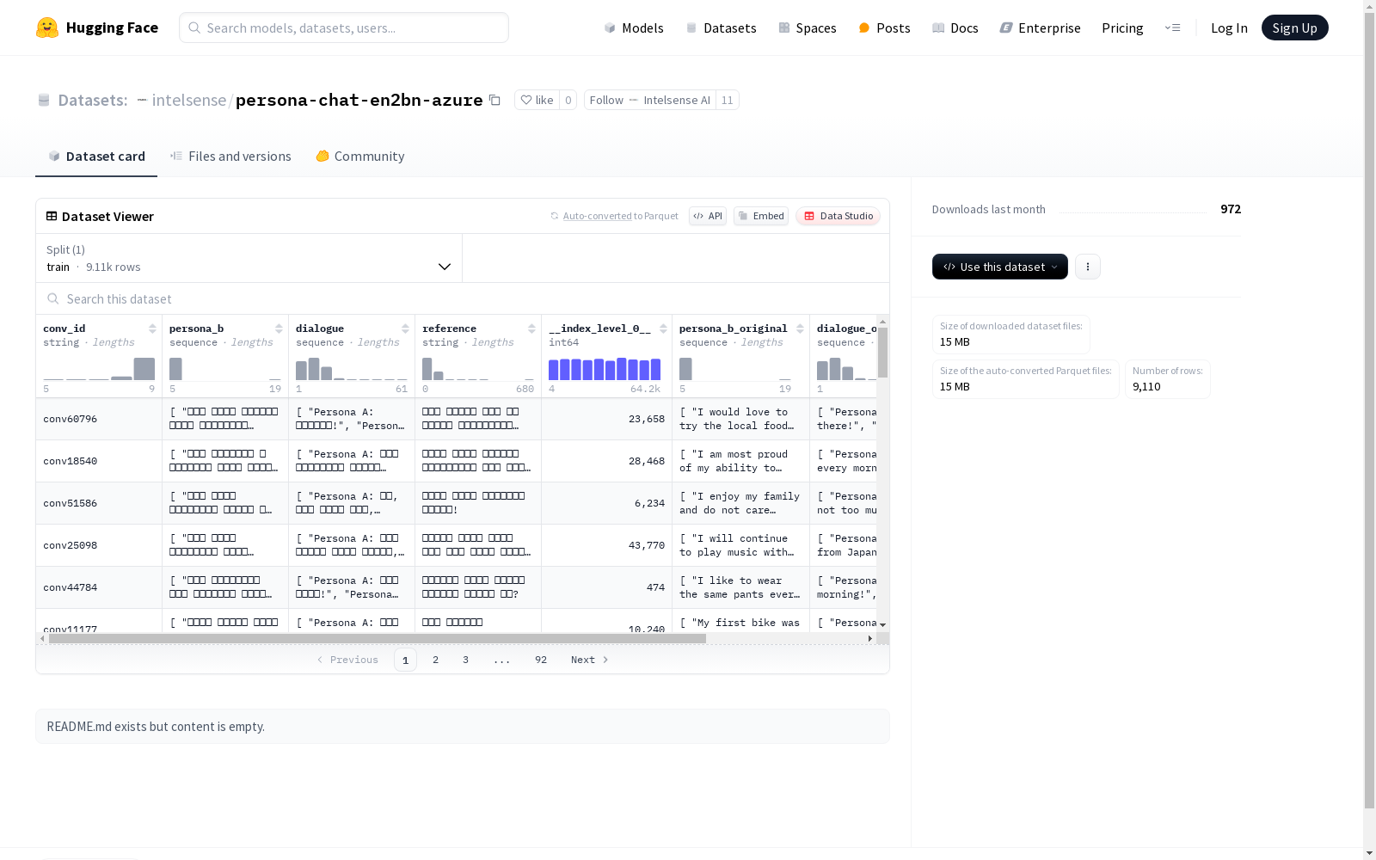This screenshot has width=1376, height=860.
Task: Click the Auto-converted link
Action: point(598,216)
